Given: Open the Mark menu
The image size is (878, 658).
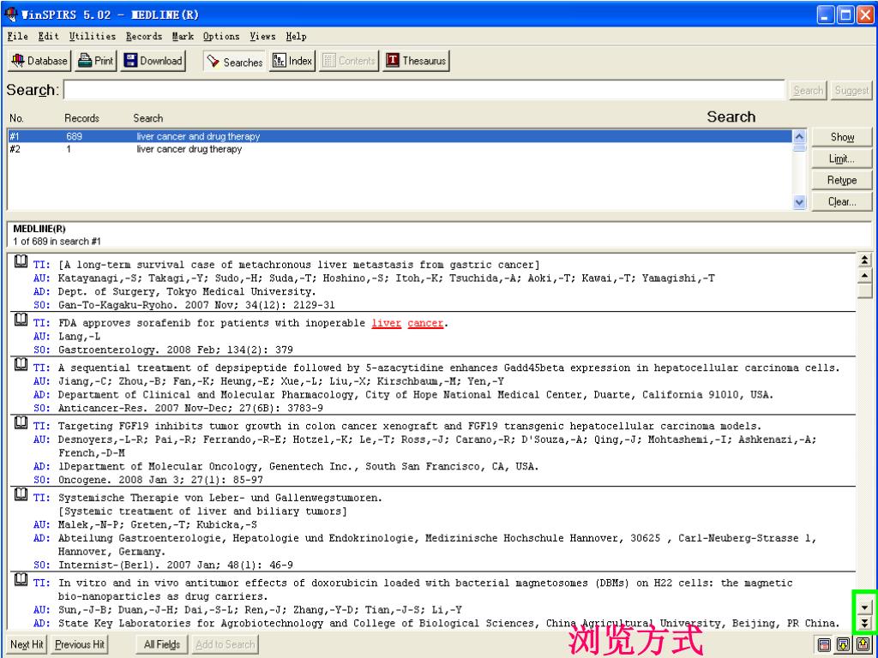Looking at the screenshot, I should pos(183,36).
